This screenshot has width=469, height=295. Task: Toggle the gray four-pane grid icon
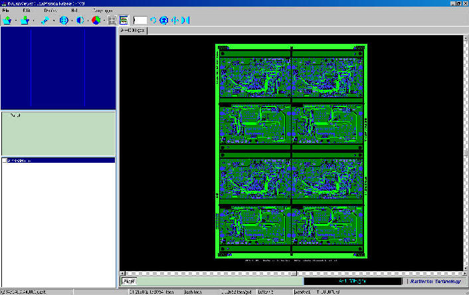[112, 21]
